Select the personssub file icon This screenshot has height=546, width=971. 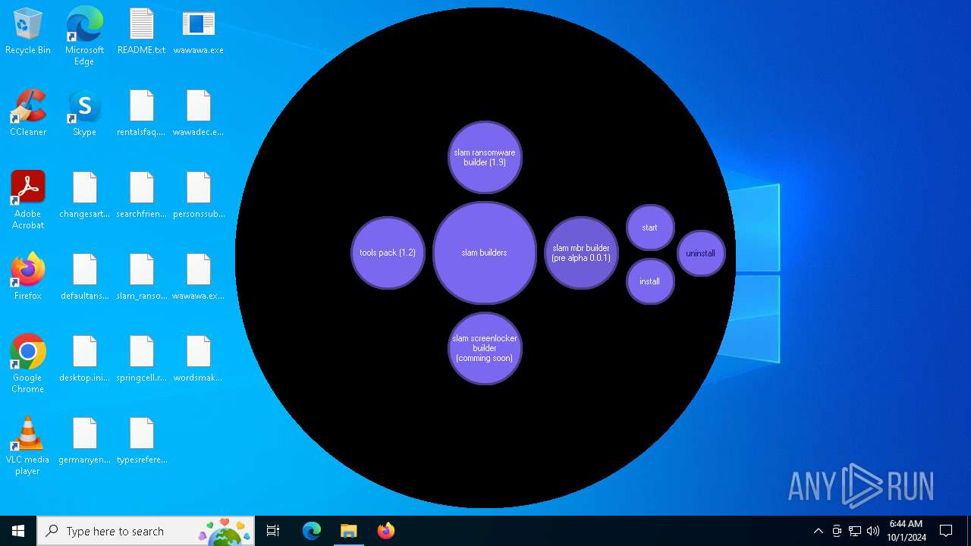[198, 196]
